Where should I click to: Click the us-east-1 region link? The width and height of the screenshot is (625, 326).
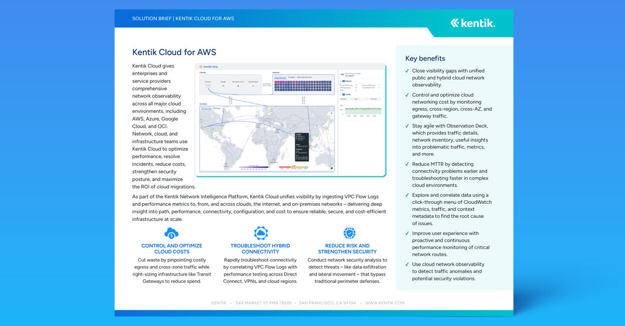click(x=349, y=75)
